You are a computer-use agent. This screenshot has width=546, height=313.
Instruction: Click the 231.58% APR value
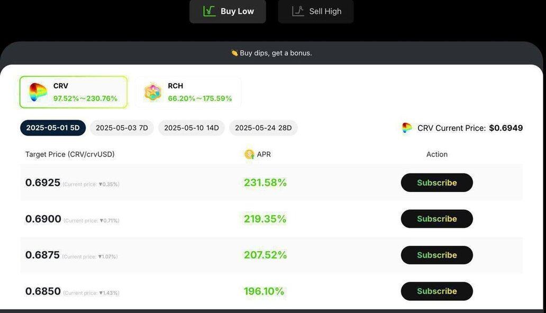(x=265, y=183)
